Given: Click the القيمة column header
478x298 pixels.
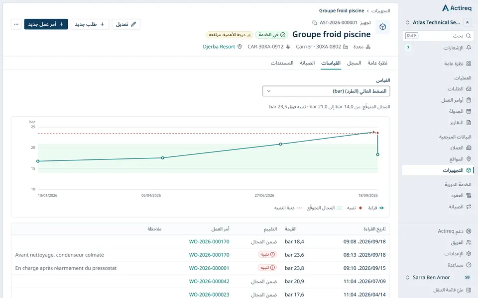Looking at the screenshot, I should coord(290,229).
